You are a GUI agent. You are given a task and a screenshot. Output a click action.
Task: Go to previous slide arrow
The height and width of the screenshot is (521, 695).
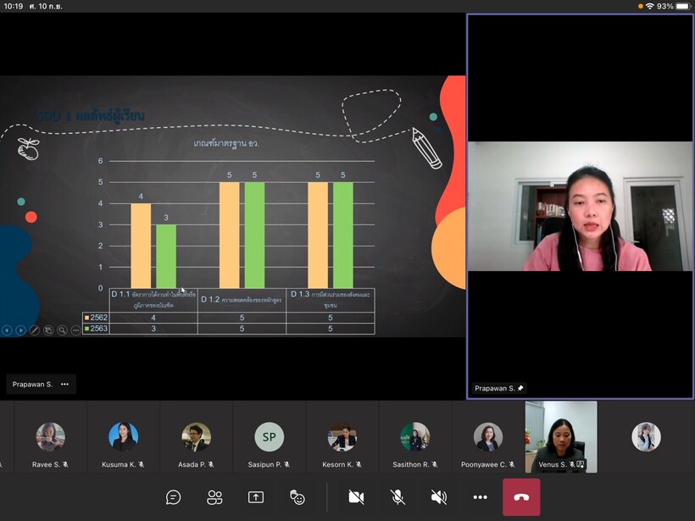pos(7,330)
